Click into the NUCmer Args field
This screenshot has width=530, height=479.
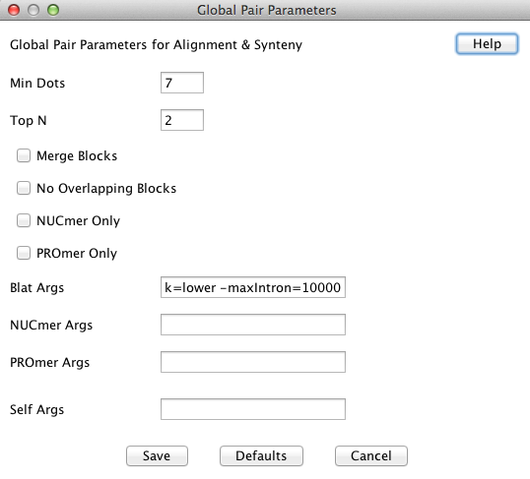coord(253,325)
